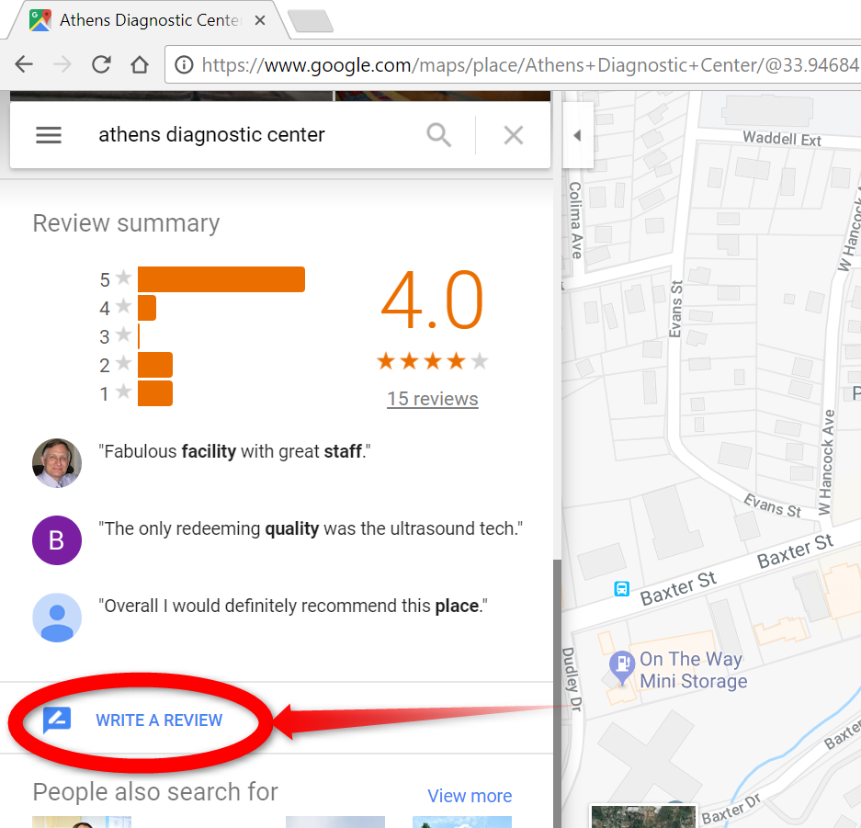The image size is (861, 828).
Task: Click the Waddell Ext street label
Action: click(x=782, y=139)
